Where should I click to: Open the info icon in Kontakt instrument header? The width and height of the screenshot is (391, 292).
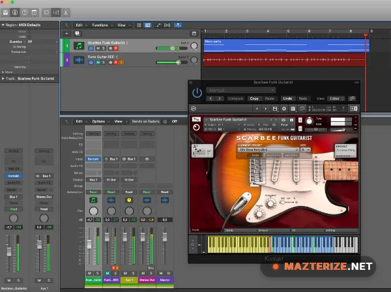pyautogui.click(x=291, y=120)
